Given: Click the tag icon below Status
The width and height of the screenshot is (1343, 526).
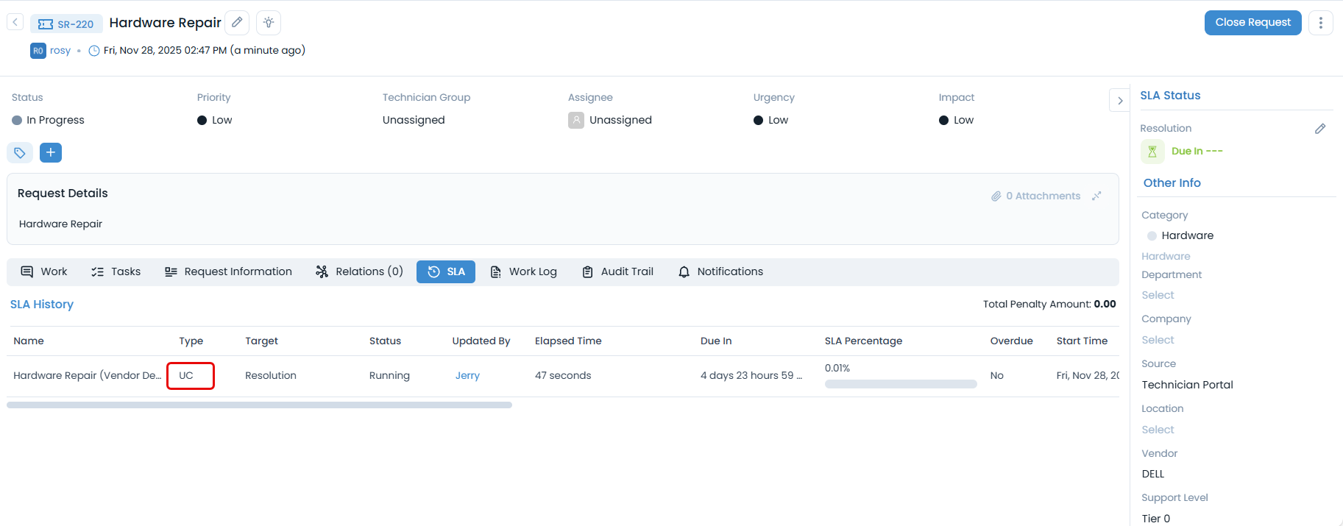Looking at the screenshot, I should point(20,153).
